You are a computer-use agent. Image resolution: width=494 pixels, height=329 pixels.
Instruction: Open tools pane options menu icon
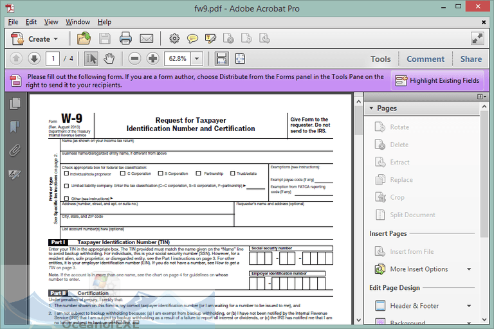(481, 96)
